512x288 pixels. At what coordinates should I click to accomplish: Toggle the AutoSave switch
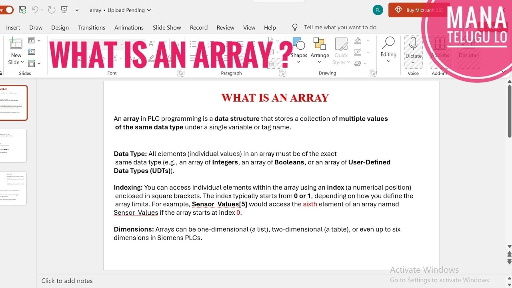click(6, 10)
